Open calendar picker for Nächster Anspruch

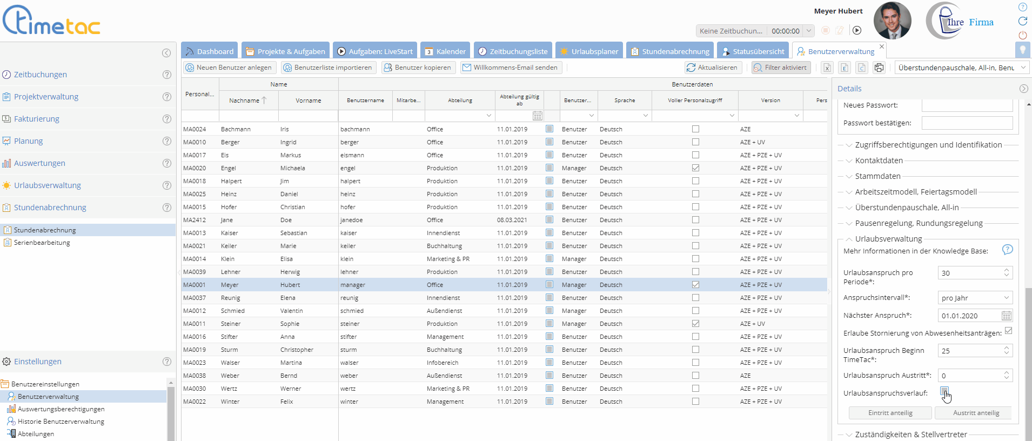point(1006,316)
